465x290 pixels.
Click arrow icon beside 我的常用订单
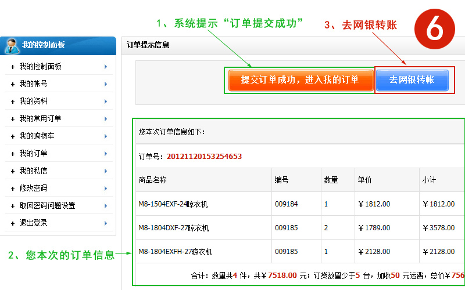click(106, 119)
